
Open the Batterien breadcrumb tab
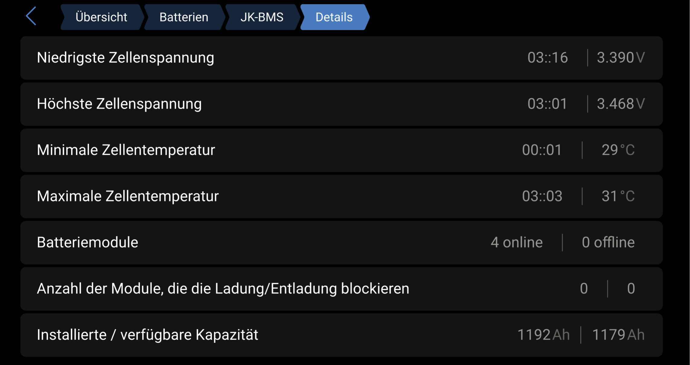pyautogui.click(x=184, y=17)
